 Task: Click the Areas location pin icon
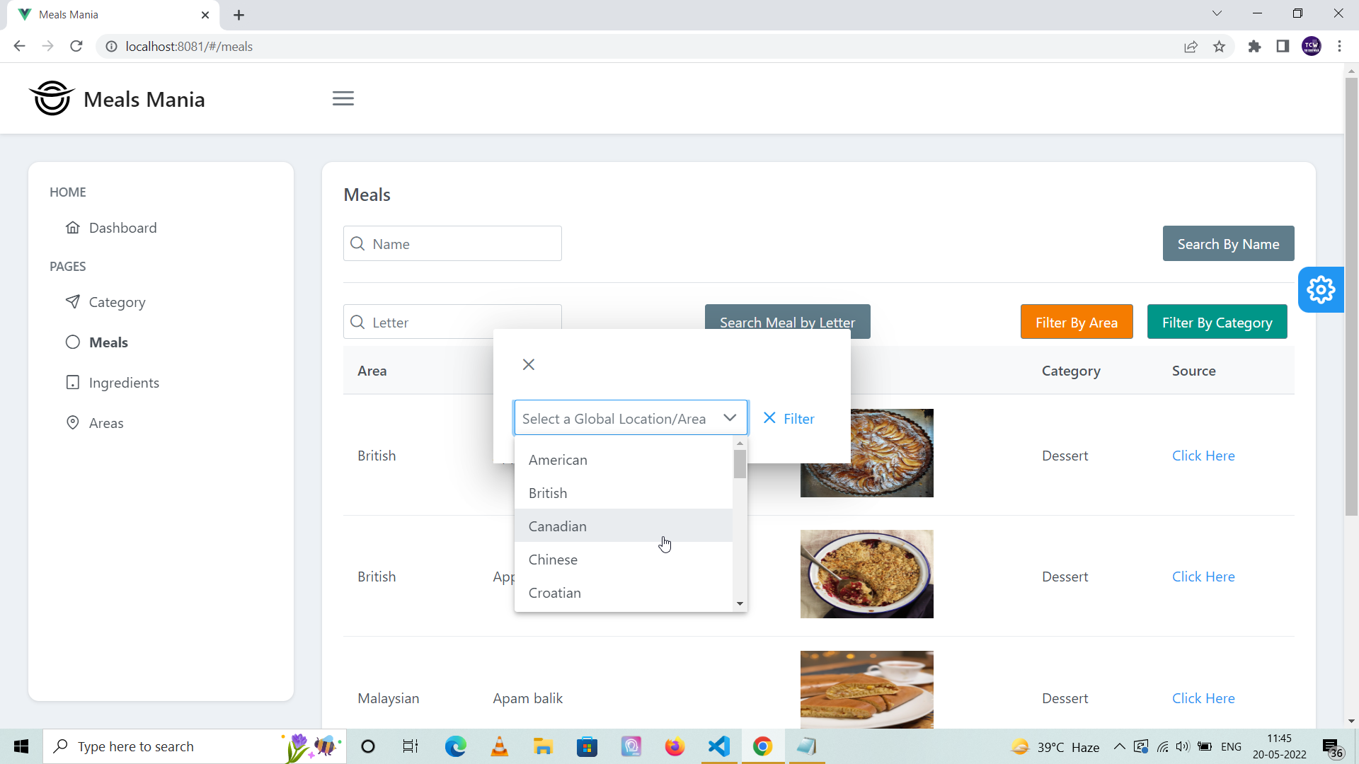72,423
